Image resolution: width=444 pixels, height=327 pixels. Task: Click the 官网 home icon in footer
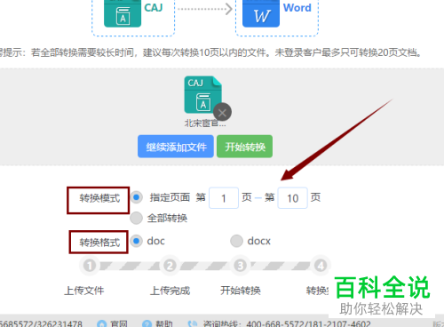[102, 323]
